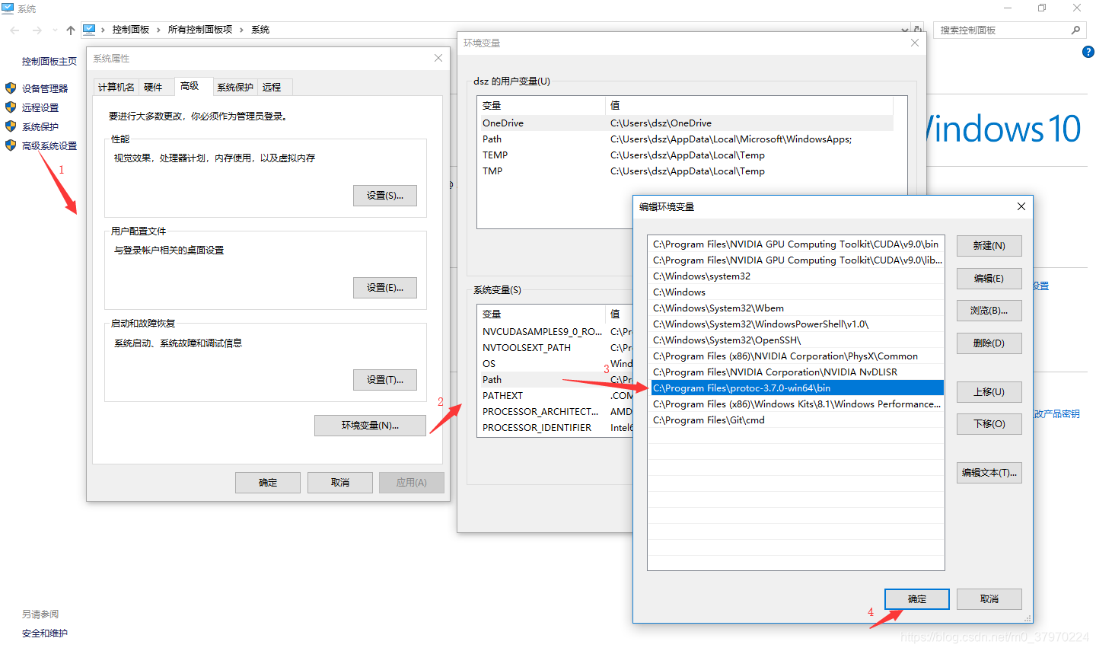Close the System Properties dialog
1096x651 pixels.
(x=438, y=58)
